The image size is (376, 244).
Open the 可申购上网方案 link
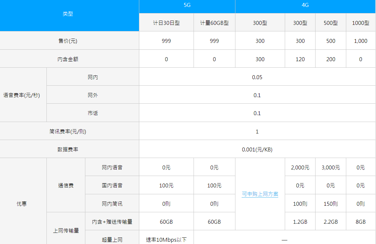260,194
